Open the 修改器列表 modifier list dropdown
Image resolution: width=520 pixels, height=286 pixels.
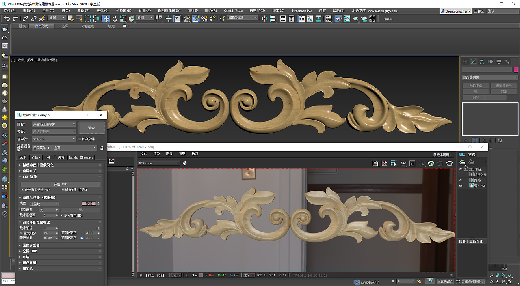click(490, 77)
